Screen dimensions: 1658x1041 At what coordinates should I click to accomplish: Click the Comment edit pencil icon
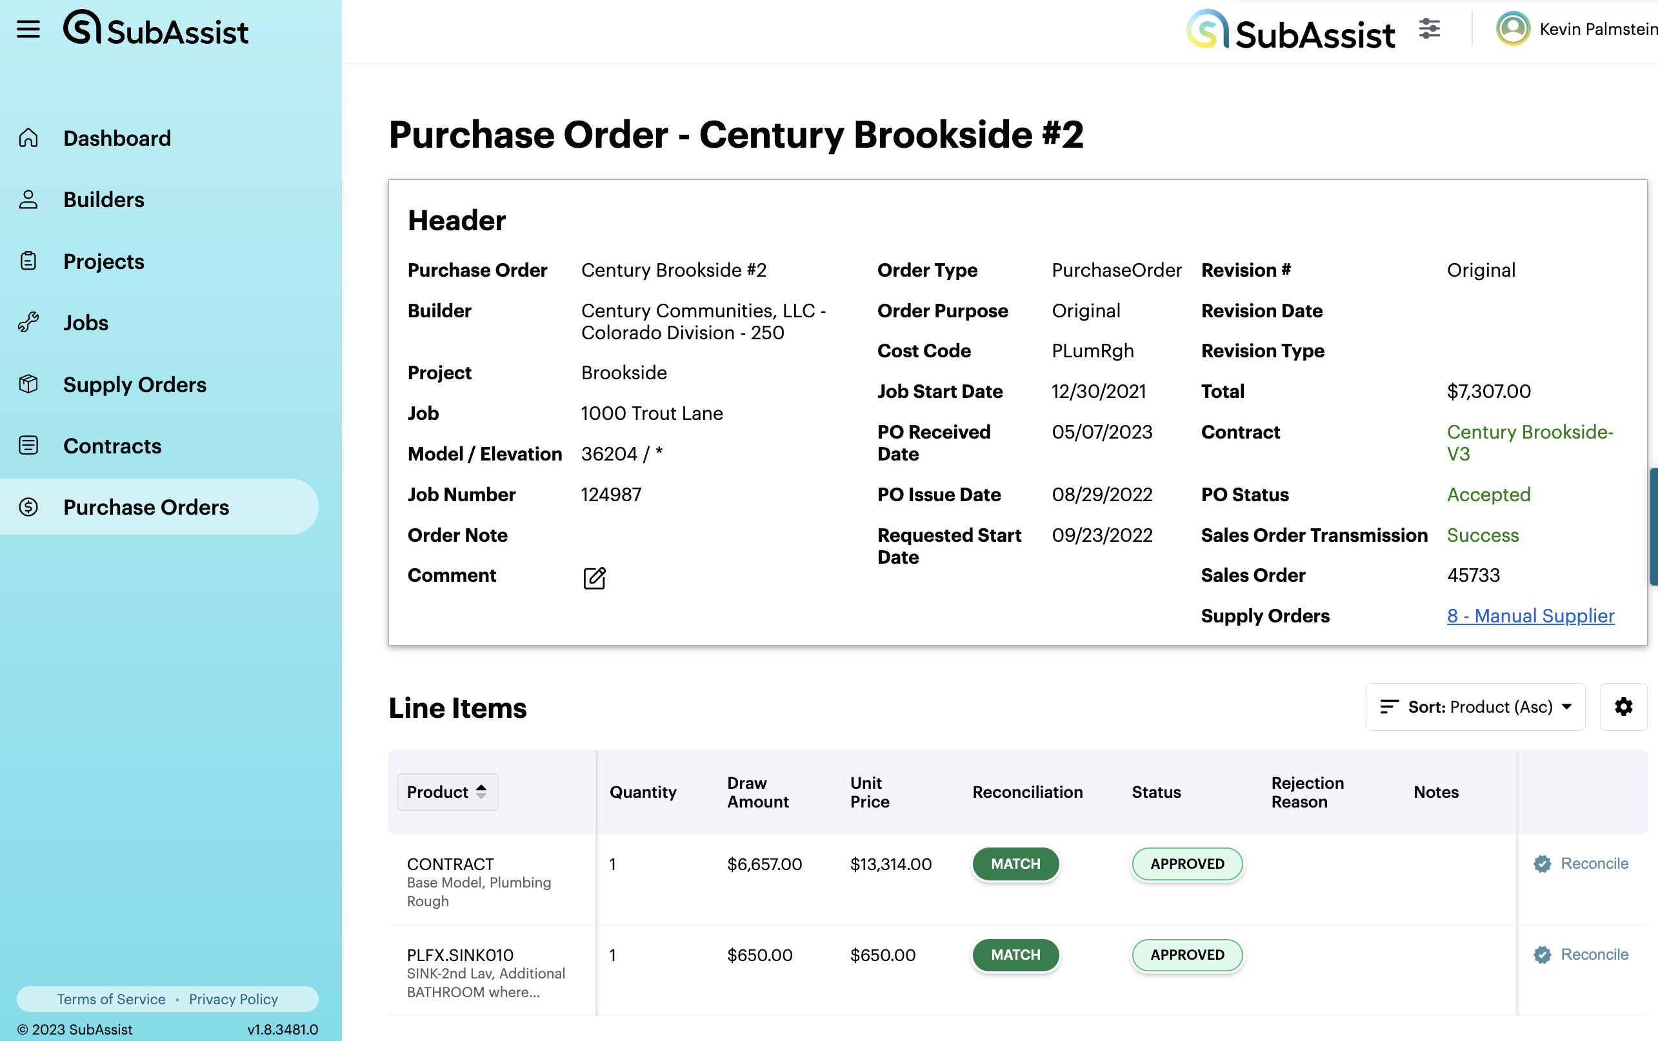pos(594,578)
